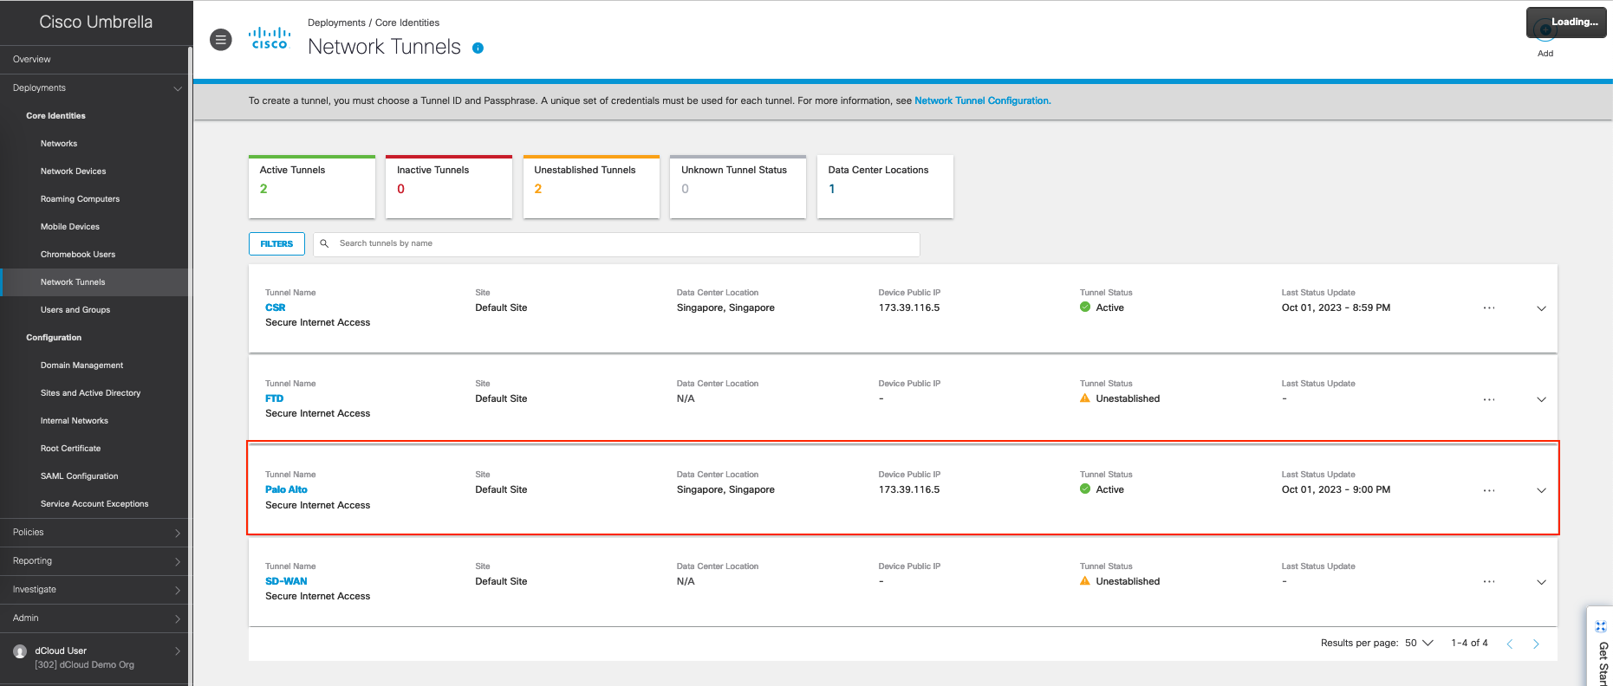
Task: Open three-dot actions menu for SD-WAN tunnel
Action: click(1488, 582)
